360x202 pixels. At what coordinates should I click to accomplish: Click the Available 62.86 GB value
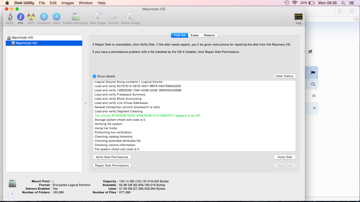pos(142,185)
